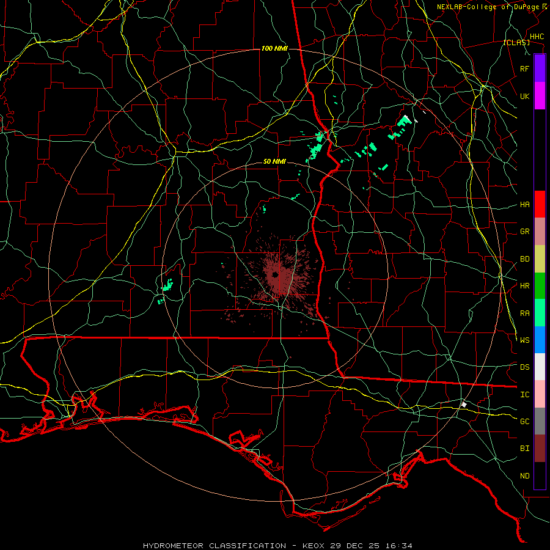Pick the HR dark green legend swatch
The width and height of the screenshot is (550, 550).
[540, 286]
